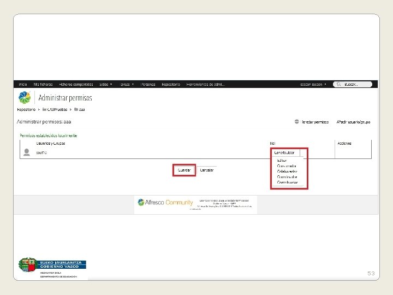Select Coordinador from the role list
393x295 pixels.
tap(287, 177)
